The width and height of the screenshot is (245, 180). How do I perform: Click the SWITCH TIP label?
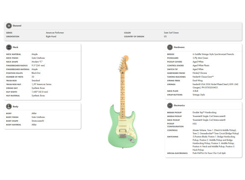[172, 69]
